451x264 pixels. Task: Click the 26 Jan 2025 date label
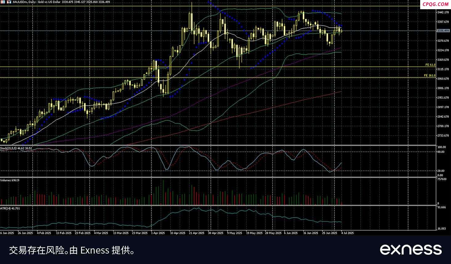pyautogui.click(x=25, y=233)
